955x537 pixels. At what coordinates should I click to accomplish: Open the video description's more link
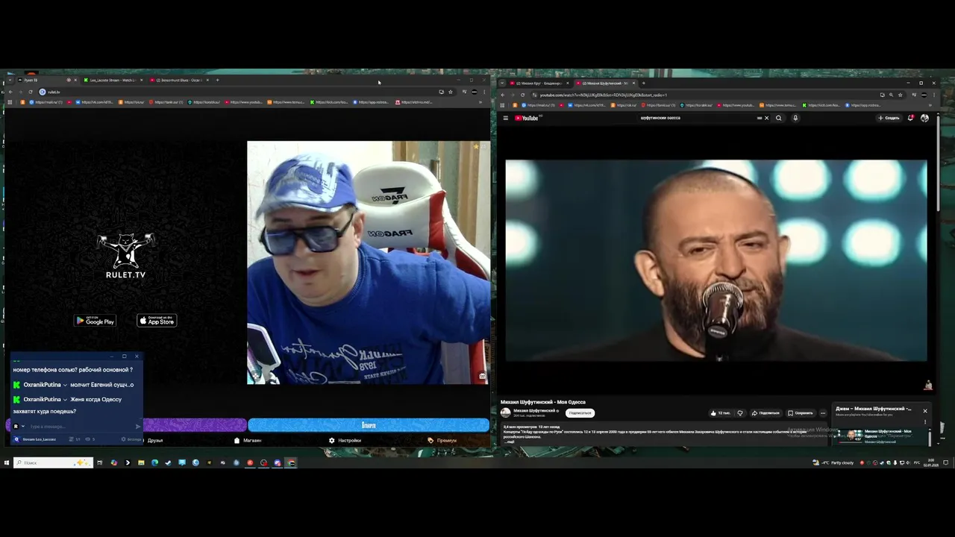coord(510,442)
